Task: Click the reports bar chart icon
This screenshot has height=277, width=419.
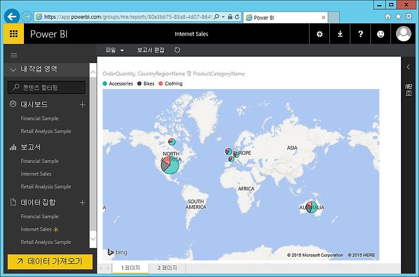Action: click(13, 147)
